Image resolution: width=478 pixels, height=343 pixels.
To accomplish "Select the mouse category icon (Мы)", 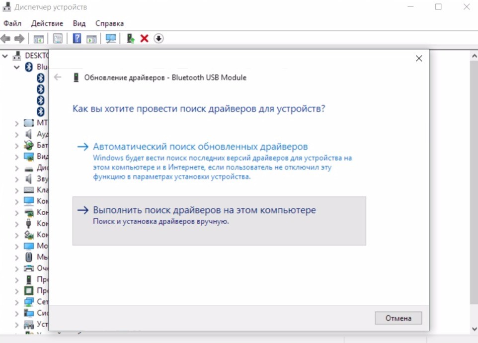I will point(29,257).
